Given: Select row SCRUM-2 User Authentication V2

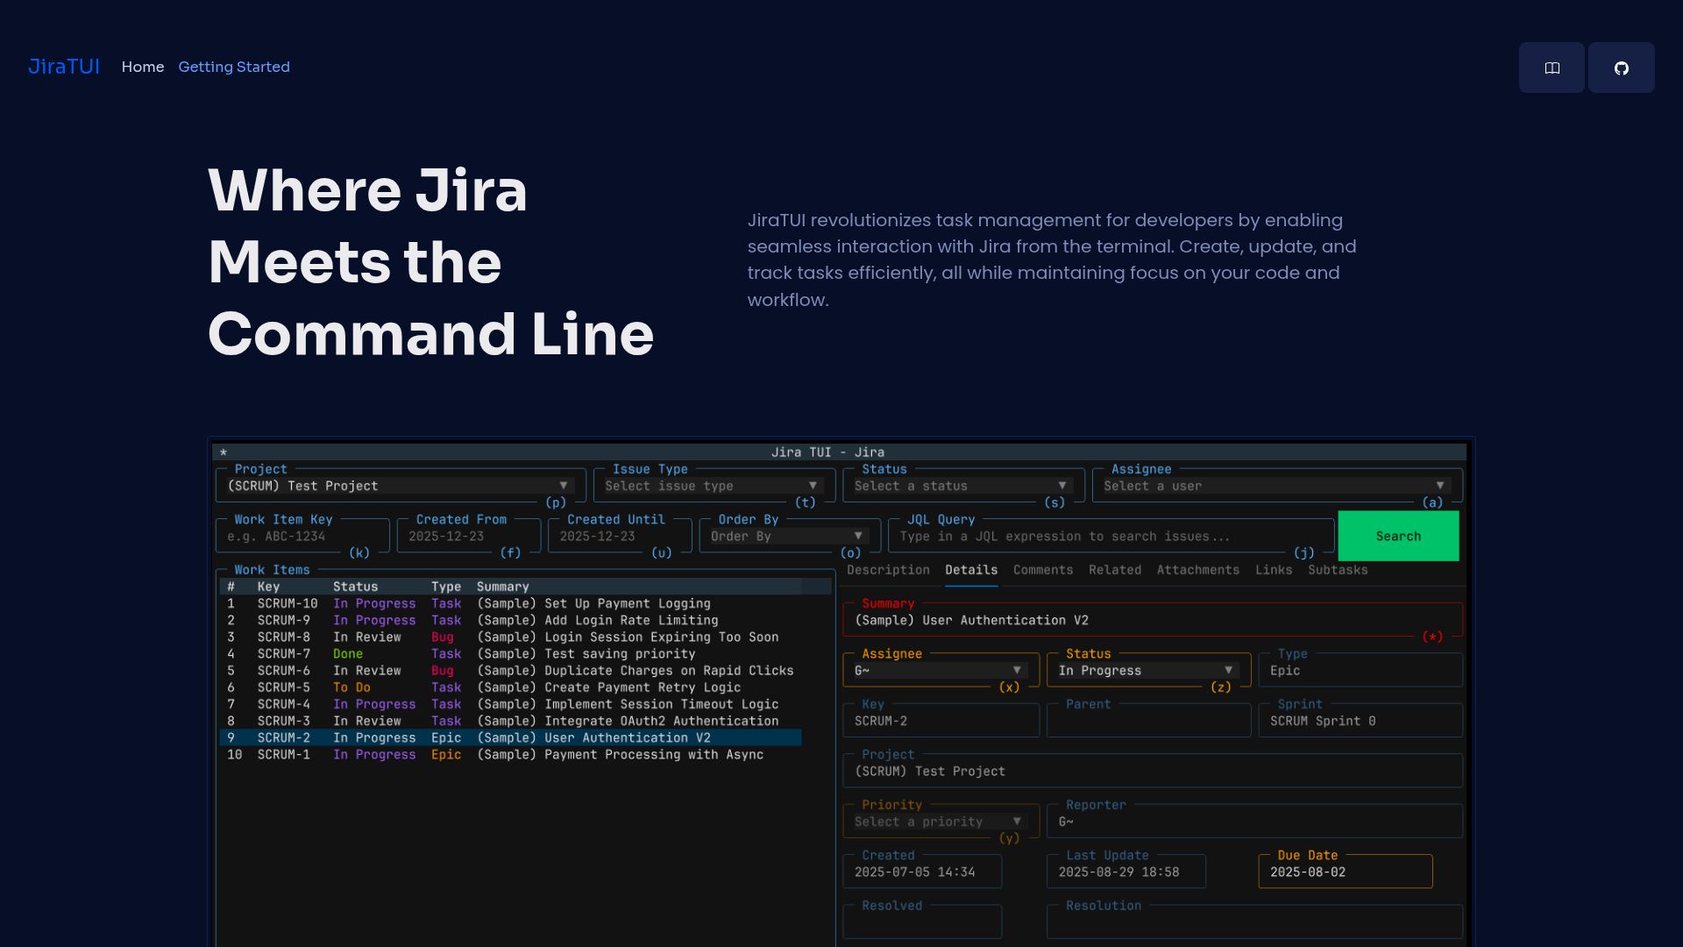Looking at the screenshot, I should point(510,737).
